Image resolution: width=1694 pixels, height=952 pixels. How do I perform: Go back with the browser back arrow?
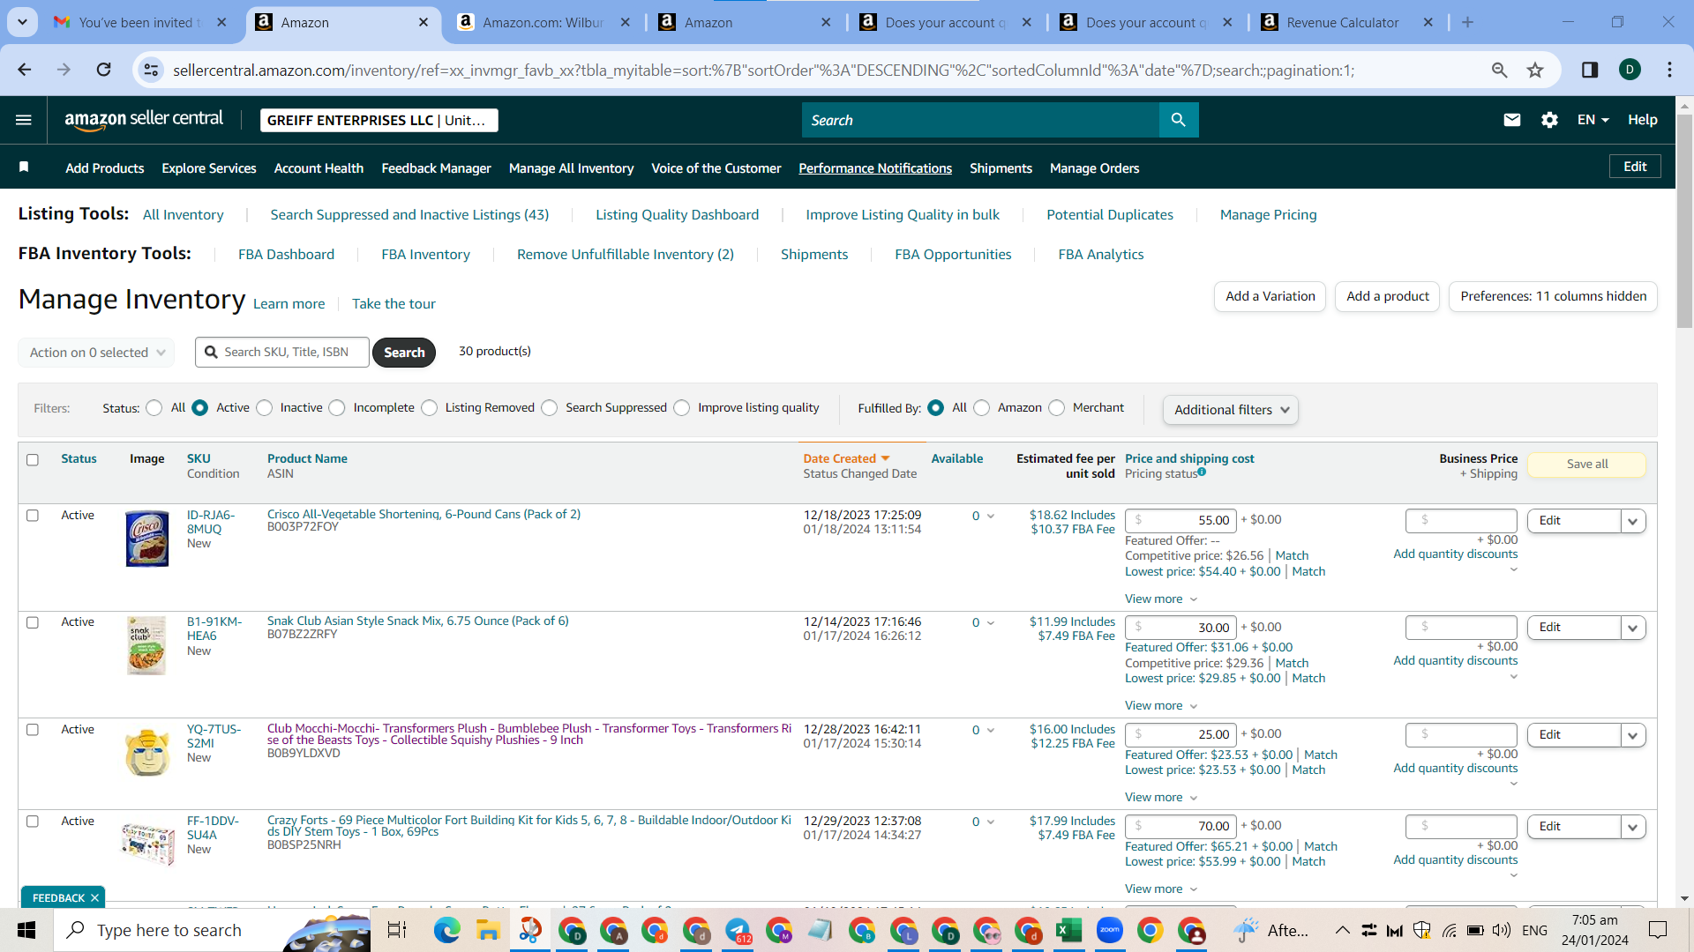(x=25, y=70)
